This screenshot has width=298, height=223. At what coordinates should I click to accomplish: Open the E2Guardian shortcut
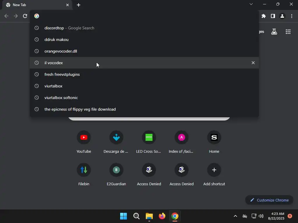(x=116, y=175)
